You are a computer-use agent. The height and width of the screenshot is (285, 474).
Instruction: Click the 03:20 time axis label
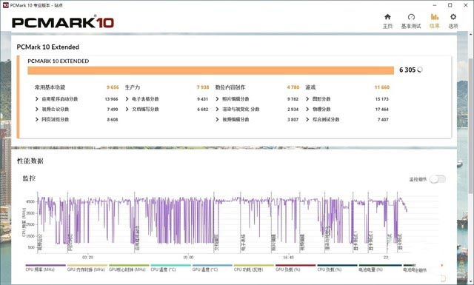pos(87,258)
